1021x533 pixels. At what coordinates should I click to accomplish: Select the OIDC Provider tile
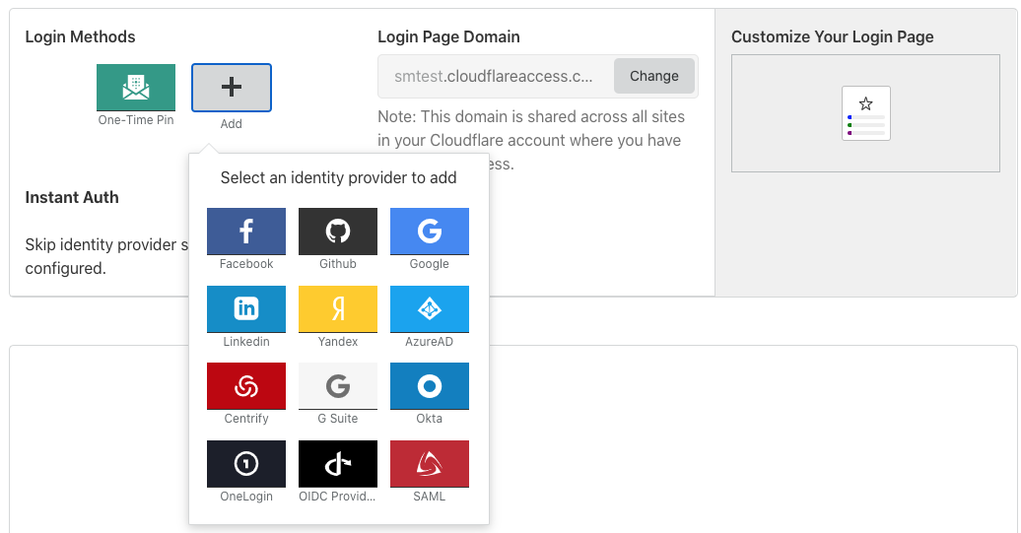[x=338, y=463]
